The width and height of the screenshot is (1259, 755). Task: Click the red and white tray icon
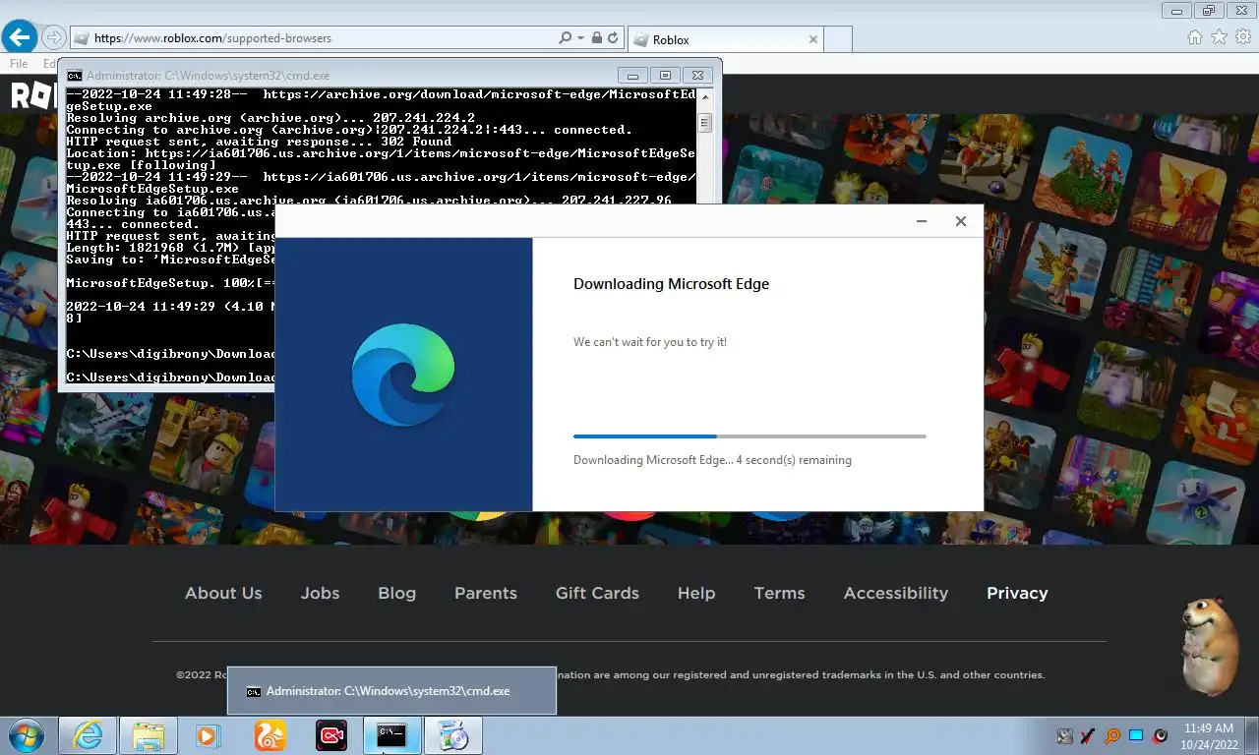tap(1161, 735)
